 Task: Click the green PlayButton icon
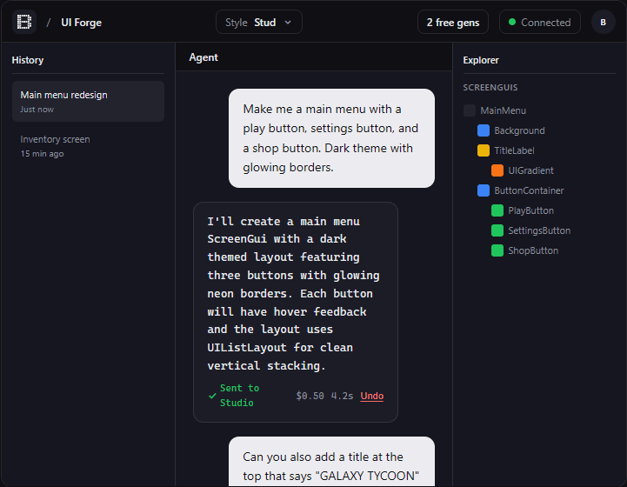(497, 210)
